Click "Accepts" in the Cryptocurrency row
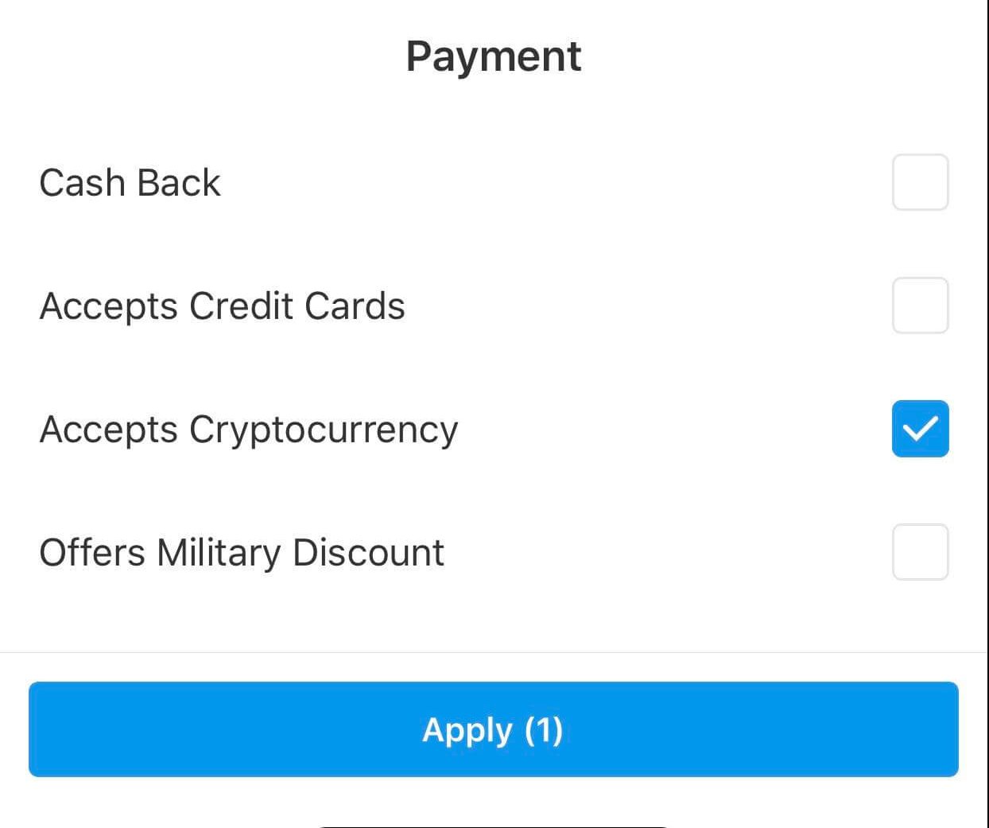Viewport: 989px width, 828px height. click(x=108, y=430)
